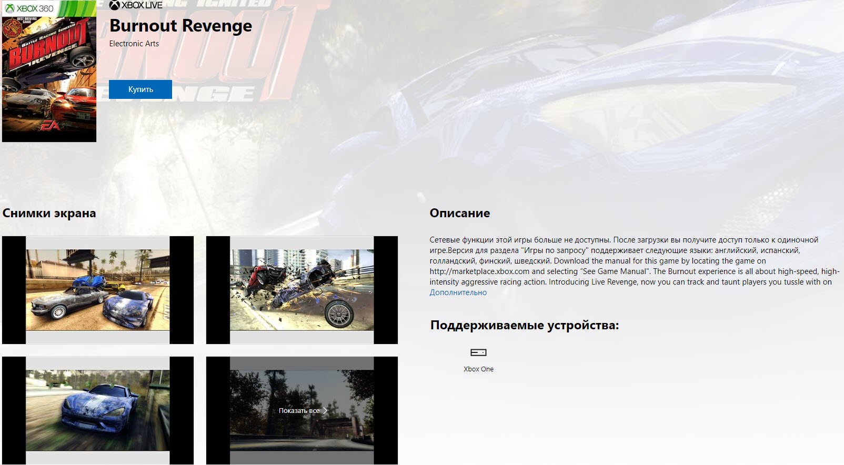Click the Поддерживаемые устройства heading
Screen dimensions: 844x465
point(524,325)
